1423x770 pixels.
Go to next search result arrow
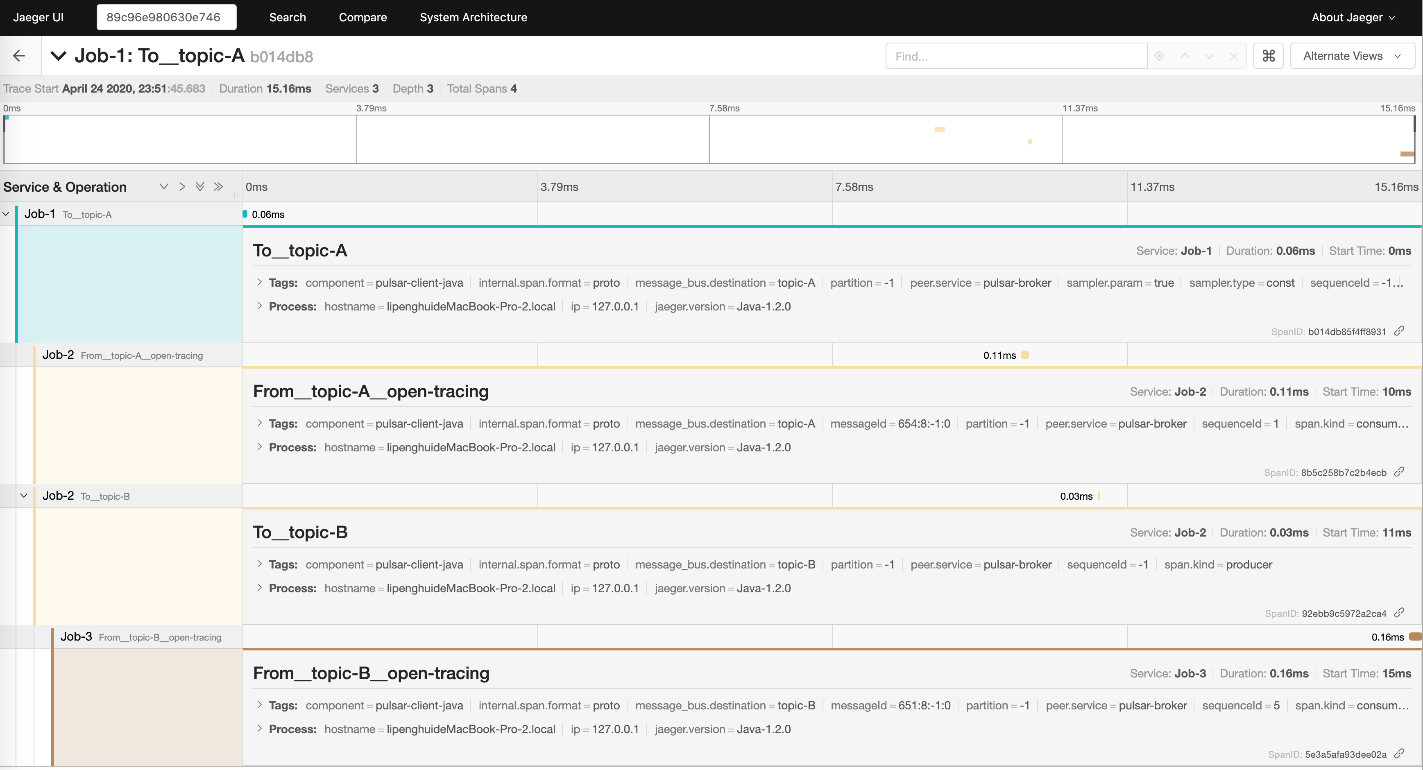(1209, 56)
